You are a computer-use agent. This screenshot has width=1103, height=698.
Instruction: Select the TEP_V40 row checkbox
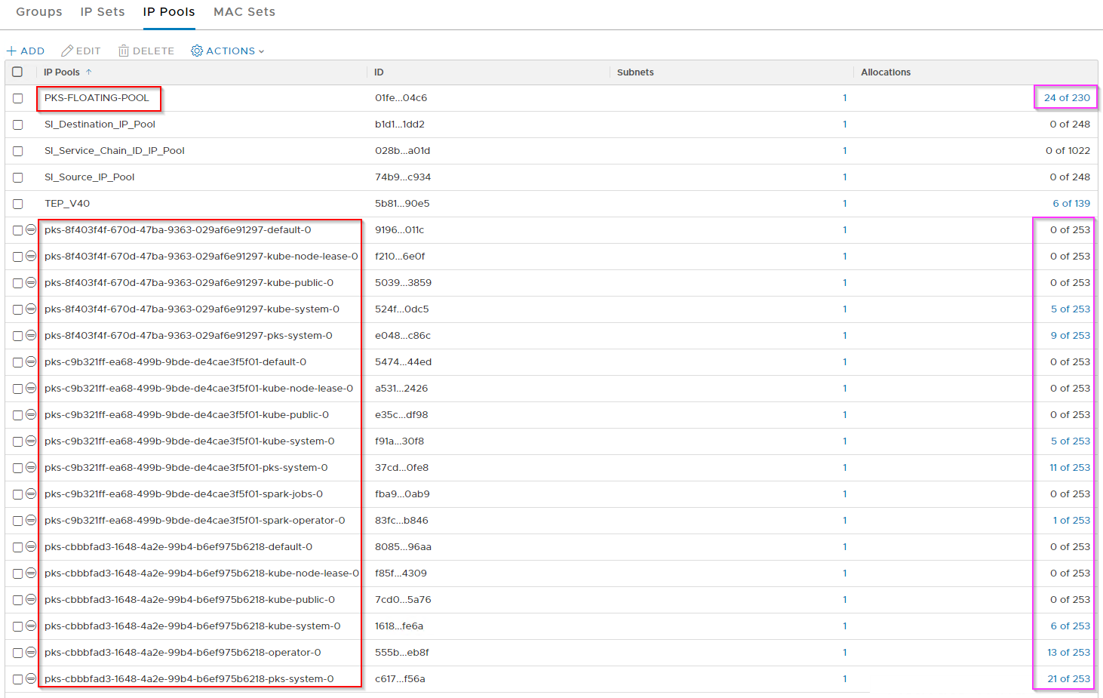coord(18,204)
